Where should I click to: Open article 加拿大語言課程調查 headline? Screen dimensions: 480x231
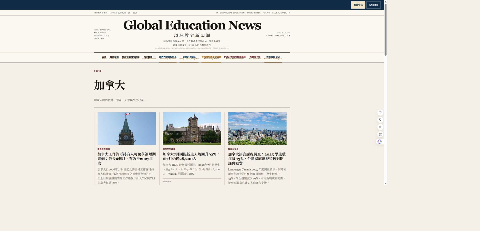click(257, 159)
